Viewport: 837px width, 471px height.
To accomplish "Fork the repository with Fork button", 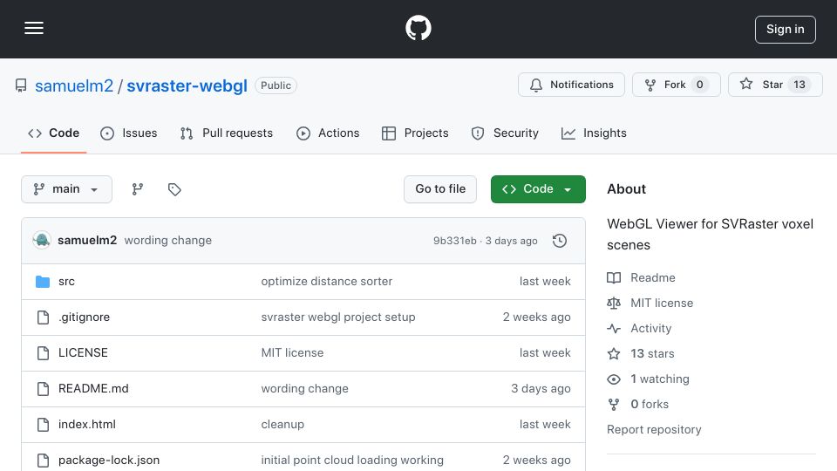I will click(x=677, y=85).
